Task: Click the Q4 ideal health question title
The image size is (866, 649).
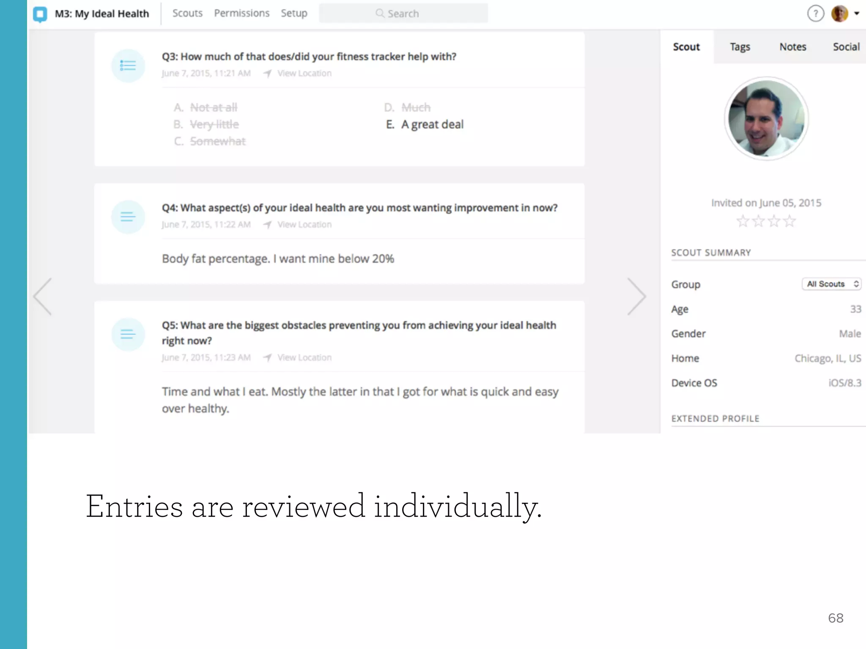Action: pyautogui.click(x=360, y=208)
